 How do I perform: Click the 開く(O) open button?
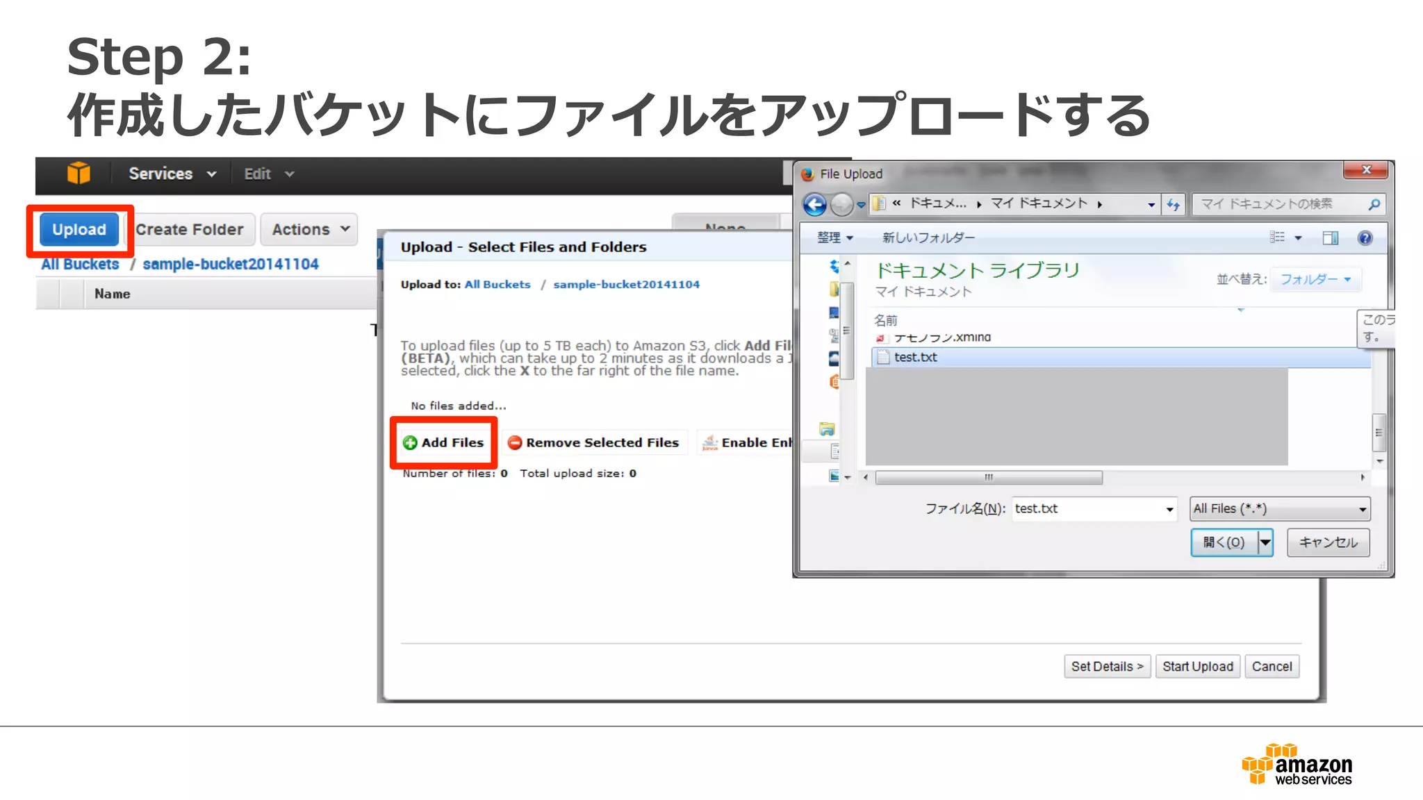(x=1224, y=542)
